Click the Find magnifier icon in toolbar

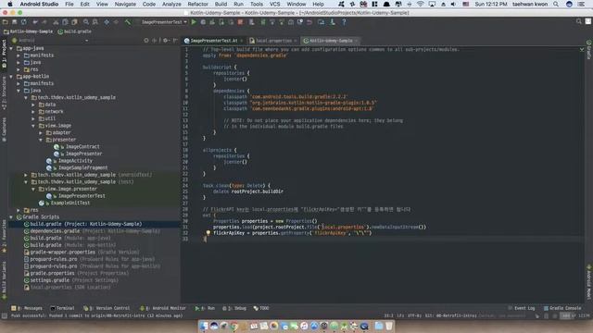pyautogui.click(x=86, y=22)
